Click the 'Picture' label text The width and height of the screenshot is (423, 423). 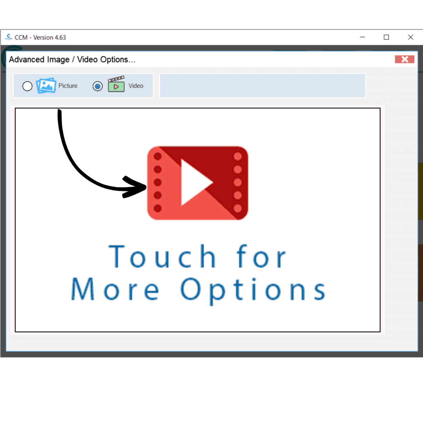coord(68,86)
